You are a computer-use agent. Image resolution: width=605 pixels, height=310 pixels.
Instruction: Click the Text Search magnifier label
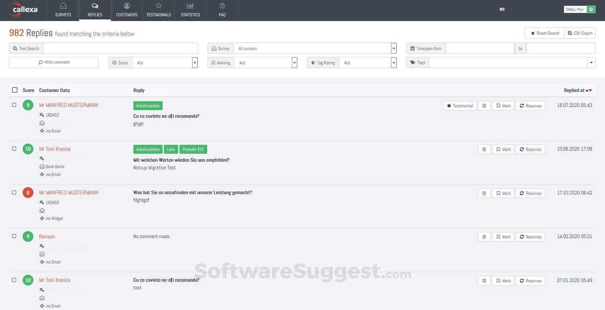point(26,48)
